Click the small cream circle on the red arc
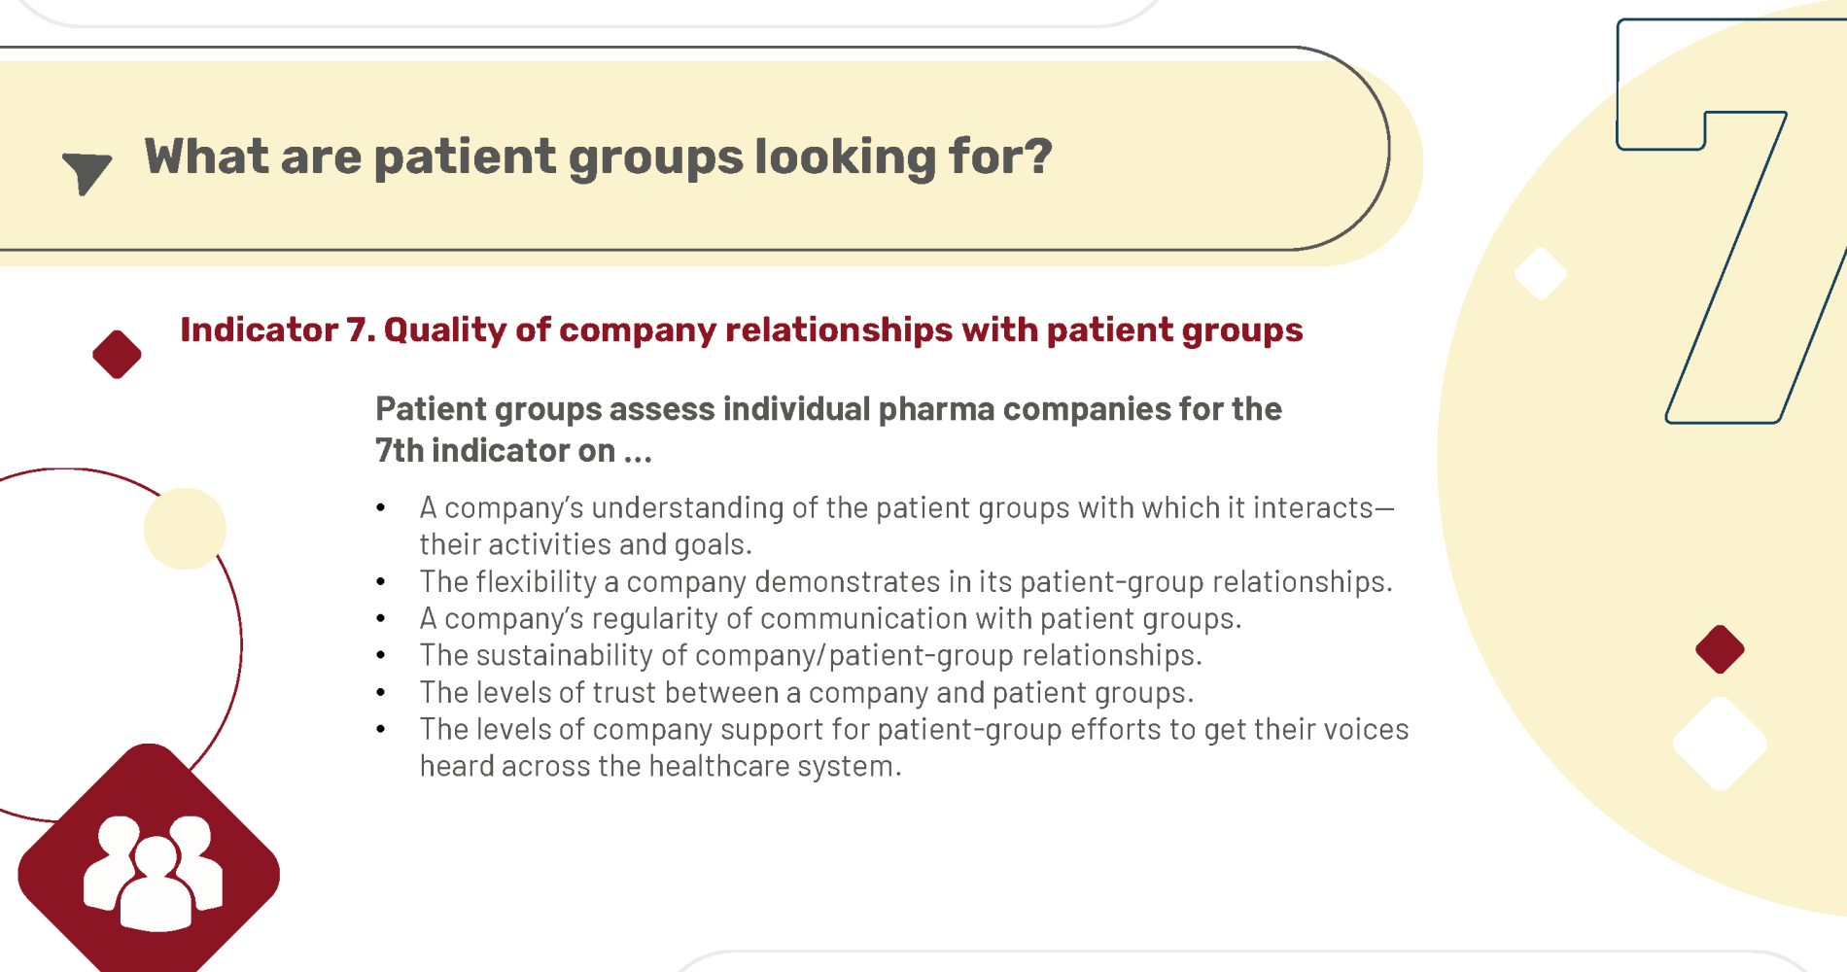The height and width of the screenshot is (972, 1847). coord(185,529)
